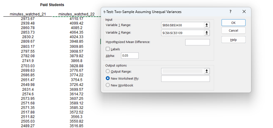Image resolution: width=273 pixels, height=128 pixels.
Task: Select cell with value 3948.85
Action: pyautogui.click(x=77, y=41)
